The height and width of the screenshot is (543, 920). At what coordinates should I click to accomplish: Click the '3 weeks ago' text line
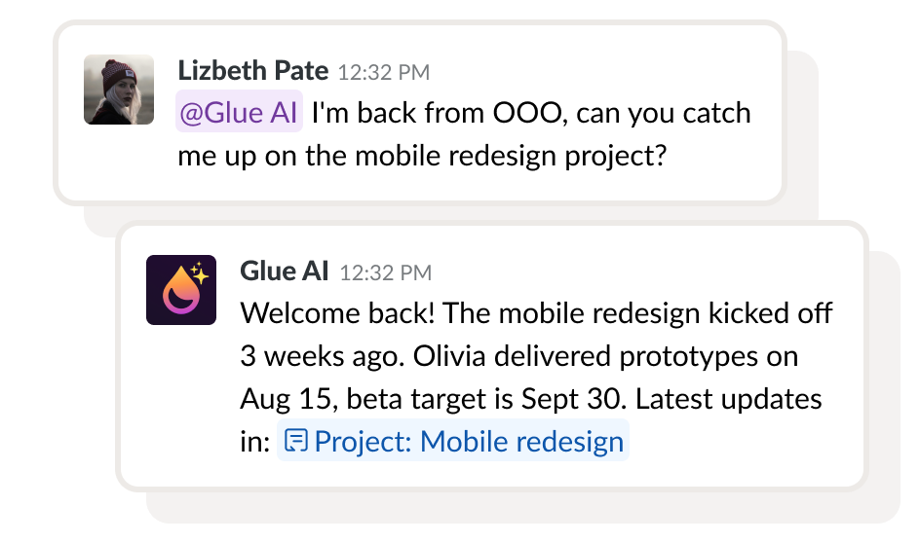click(x=323, y=356)
